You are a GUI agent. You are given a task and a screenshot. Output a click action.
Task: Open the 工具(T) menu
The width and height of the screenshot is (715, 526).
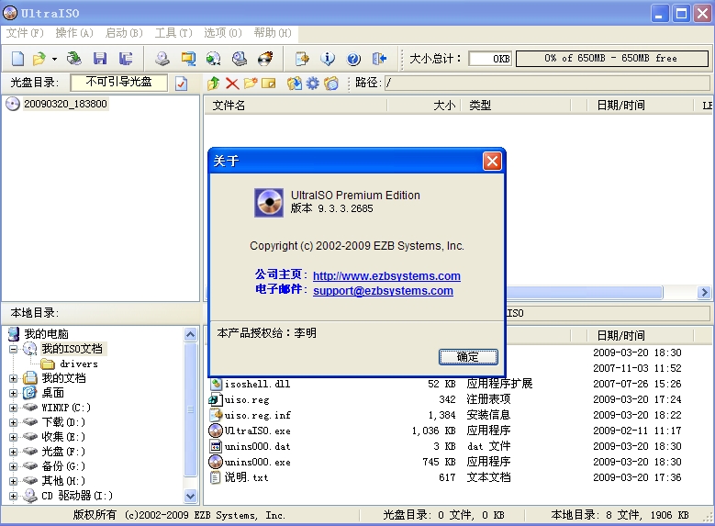(x=173, y=33)
